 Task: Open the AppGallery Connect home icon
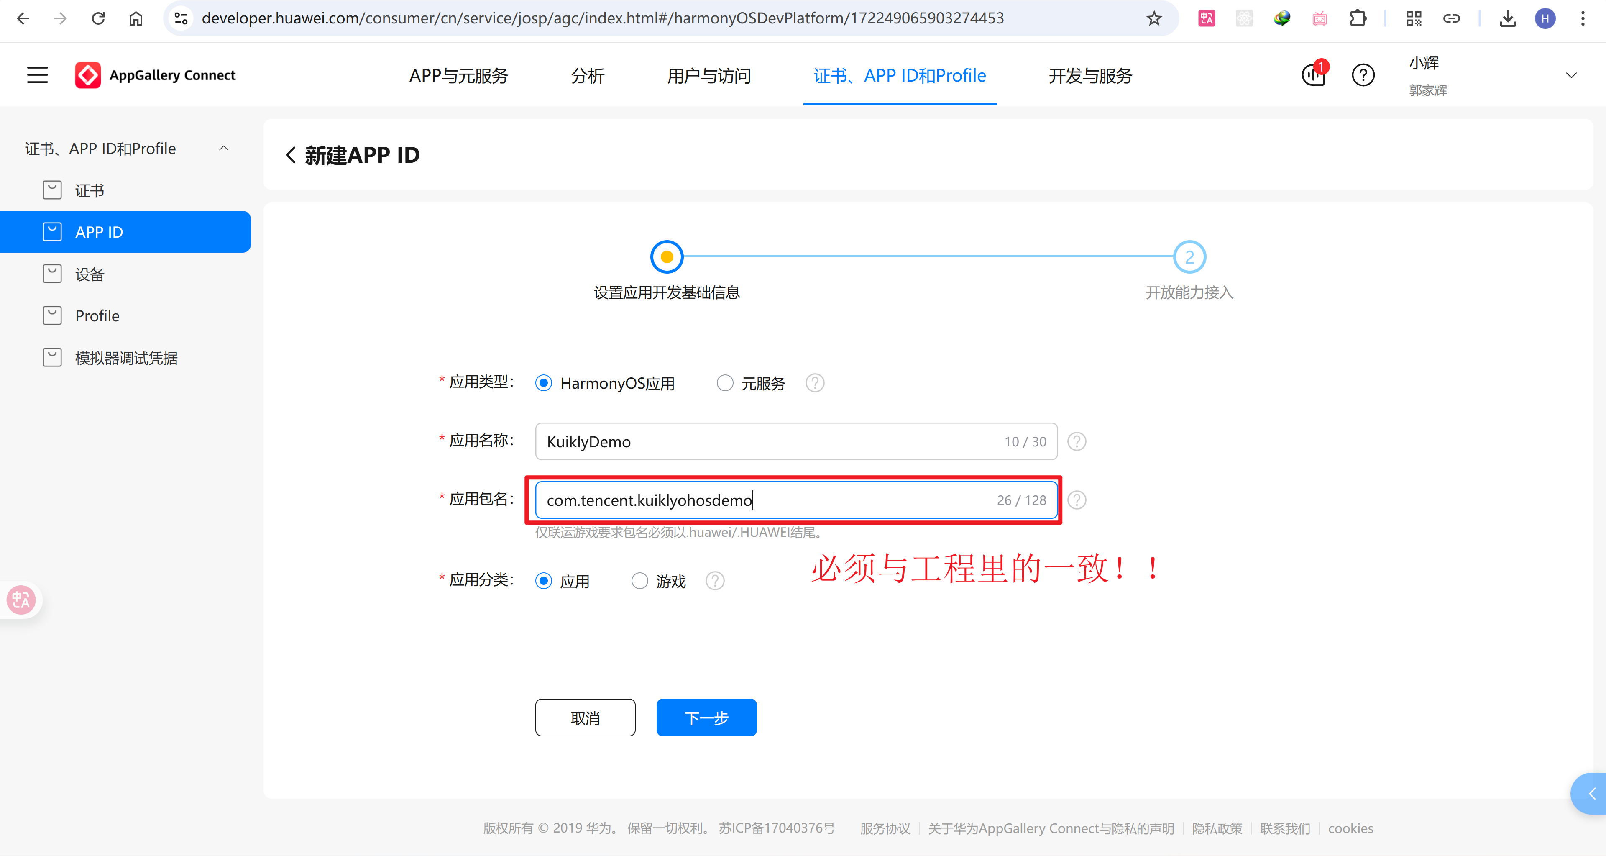click(88, 75)
